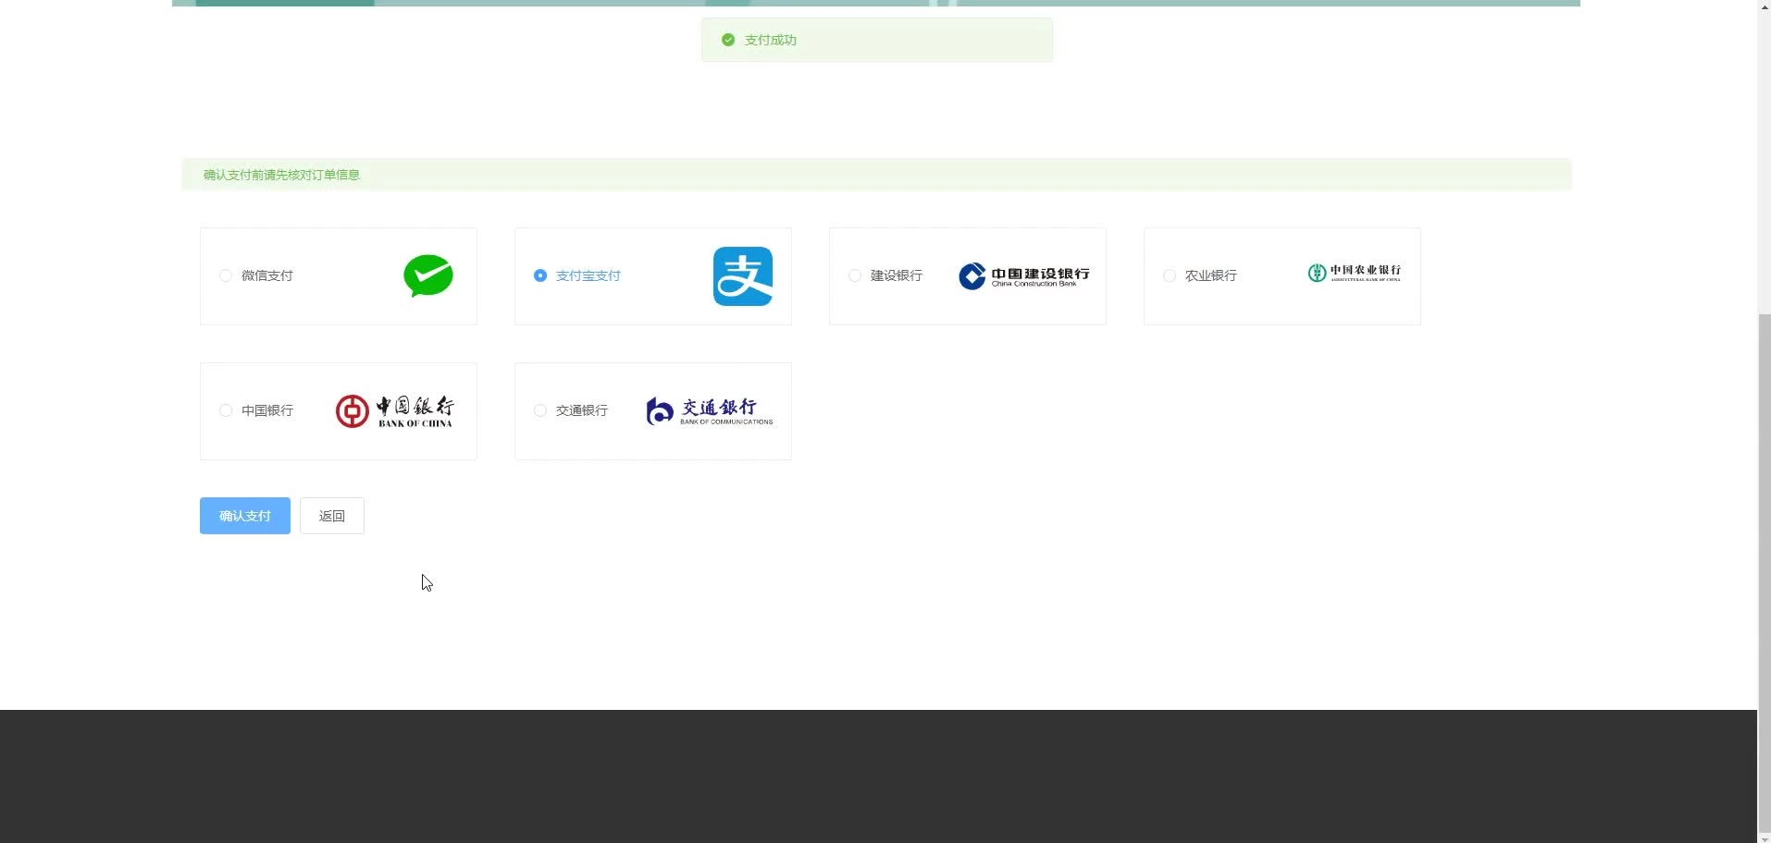This screenshot has width=1771, height=843.
Task: Click the Bank of China logo
Action: point(395,411)
